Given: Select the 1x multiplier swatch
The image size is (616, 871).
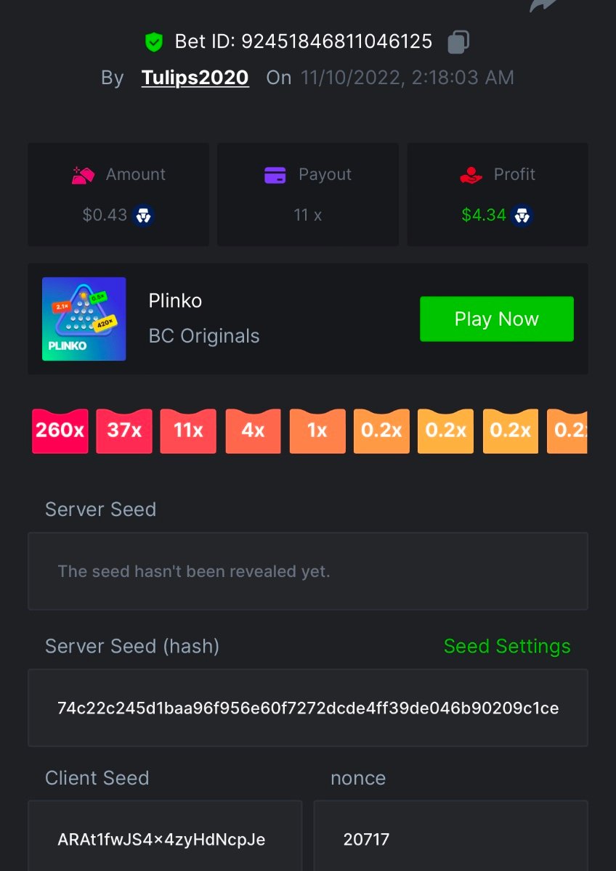Looking at the screenshot, I should tap(317, 431).
